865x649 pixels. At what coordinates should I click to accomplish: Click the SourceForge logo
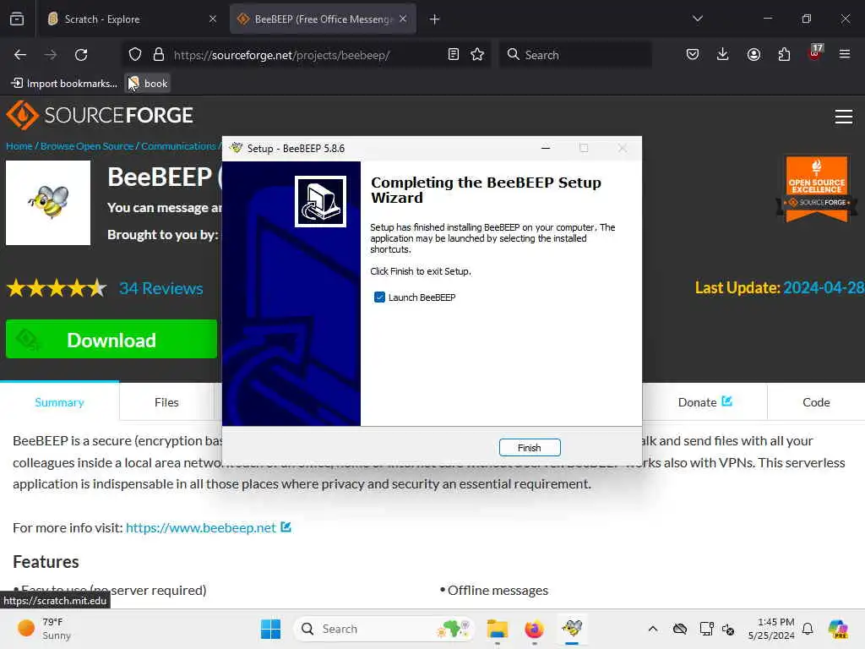(x=100, y=115)
